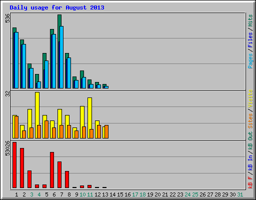Click the 'kB In' legend label

[250, 162]
